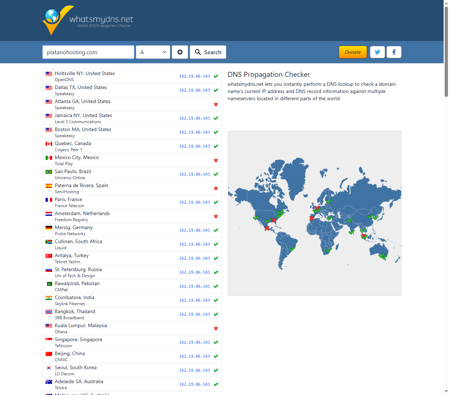This screenshot has width=449, height=395.
Task: Open the Facebook share icon
Action: coord(394,52)
